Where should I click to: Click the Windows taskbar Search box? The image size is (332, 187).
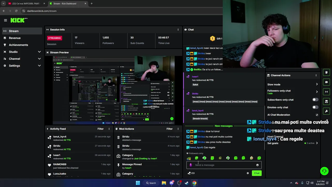(x=151, y=183)
